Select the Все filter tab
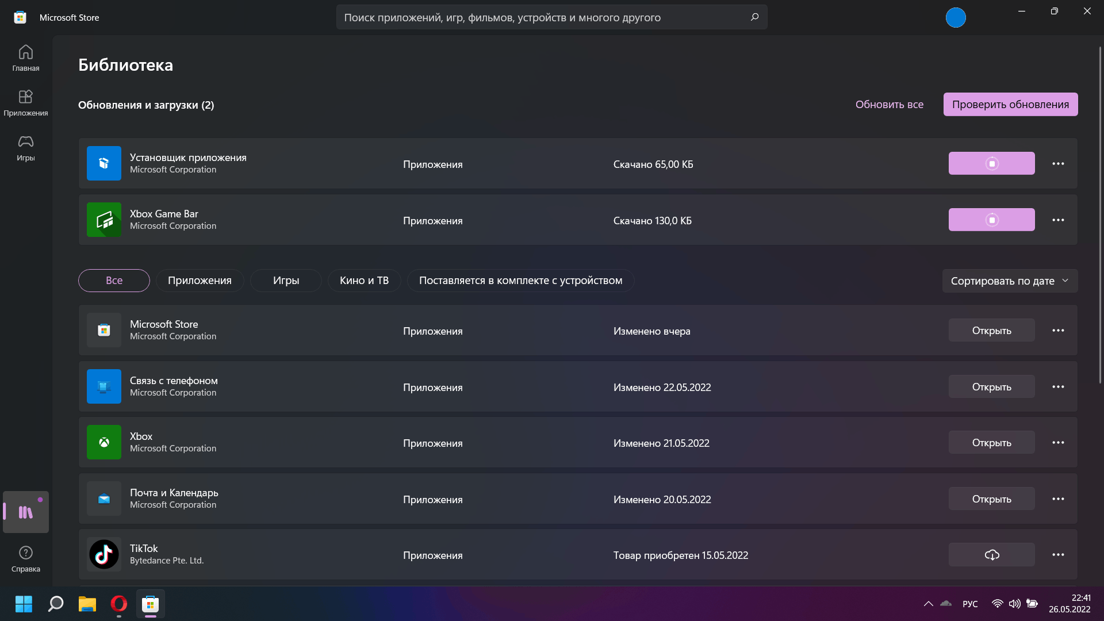1104x621 pixels. pos(114,281)
